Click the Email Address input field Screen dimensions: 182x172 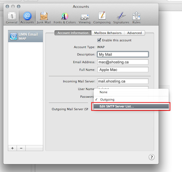click(x=123, y=62)
